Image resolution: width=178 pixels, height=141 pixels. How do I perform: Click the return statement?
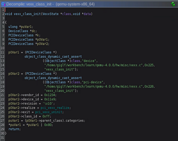14,129
